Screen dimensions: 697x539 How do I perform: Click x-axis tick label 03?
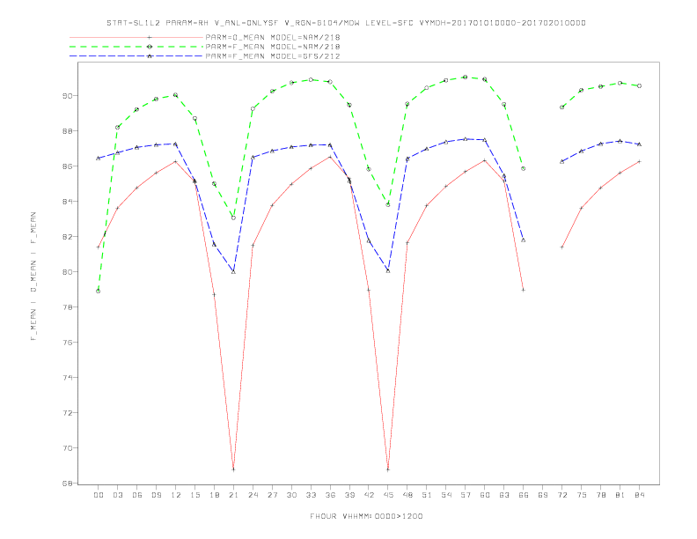[x=117, y=495]
